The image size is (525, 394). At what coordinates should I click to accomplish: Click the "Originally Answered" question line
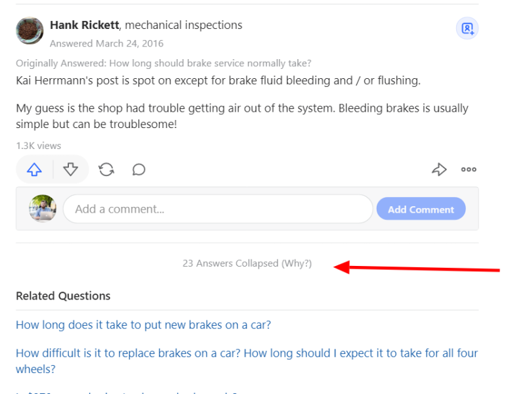coord(163,63)
